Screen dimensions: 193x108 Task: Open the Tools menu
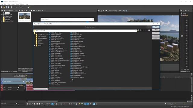point(17,4)
